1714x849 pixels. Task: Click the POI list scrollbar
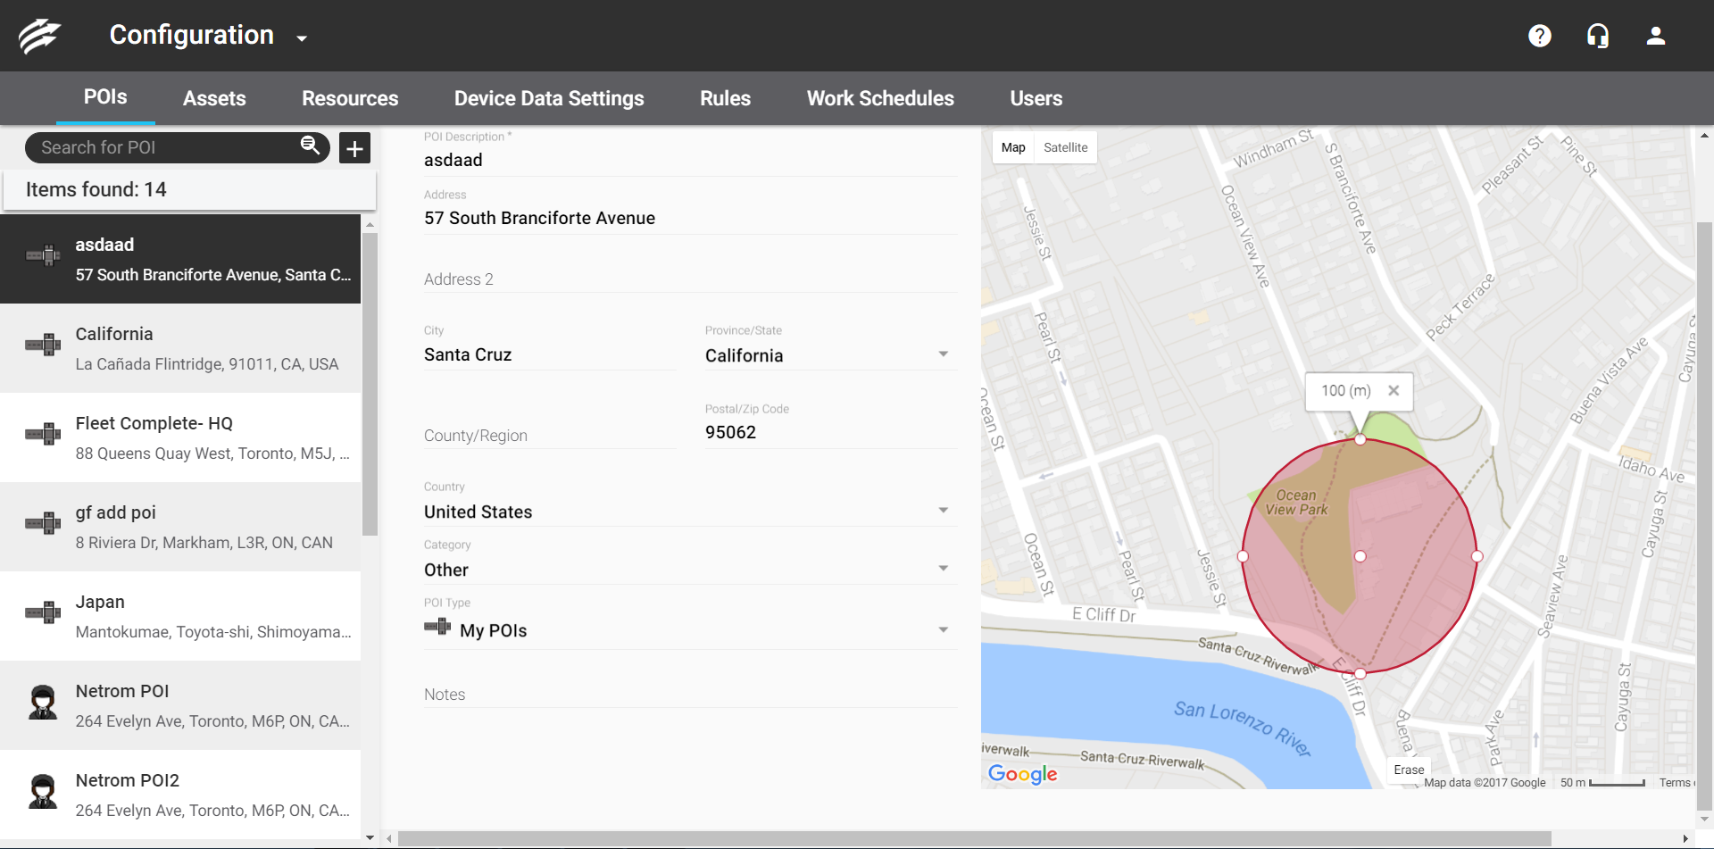point(370,384)
